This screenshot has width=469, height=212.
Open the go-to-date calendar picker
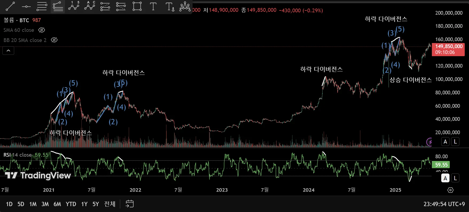130,204
